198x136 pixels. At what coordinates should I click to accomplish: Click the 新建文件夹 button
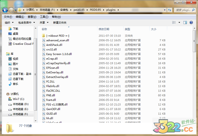point(60,23)
